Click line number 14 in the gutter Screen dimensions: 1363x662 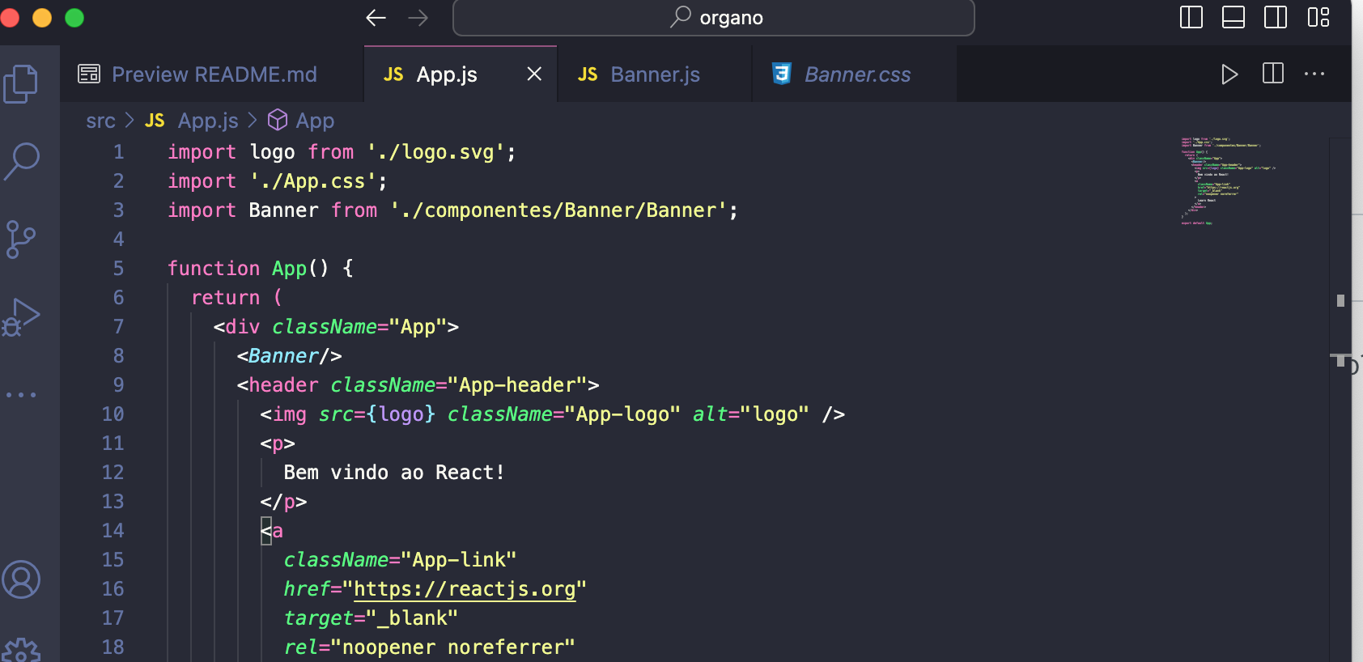point(113,531)
